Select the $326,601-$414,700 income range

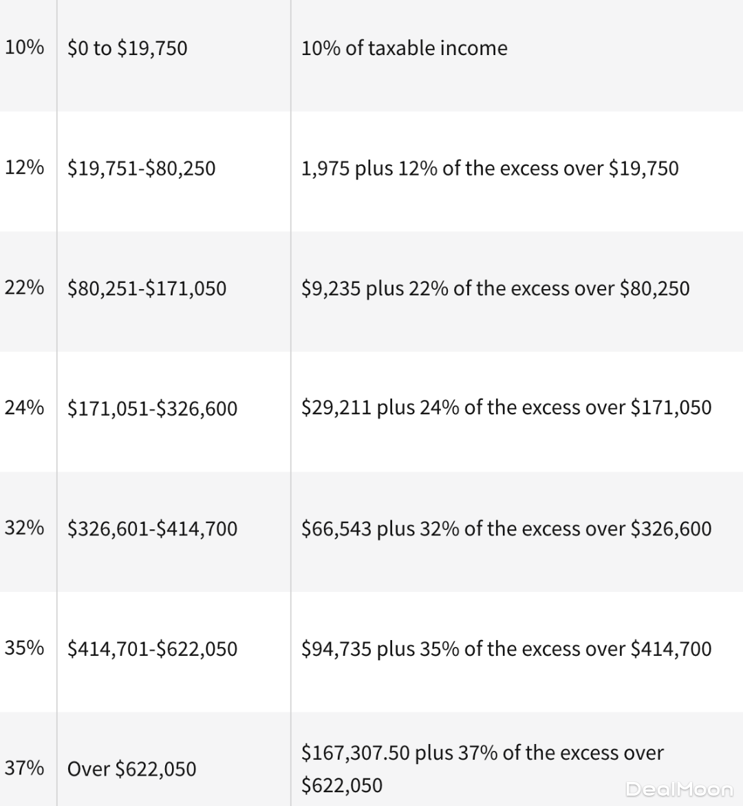[152, 529]
